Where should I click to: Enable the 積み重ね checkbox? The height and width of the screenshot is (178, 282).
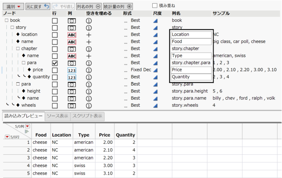(x=155, y=6)
